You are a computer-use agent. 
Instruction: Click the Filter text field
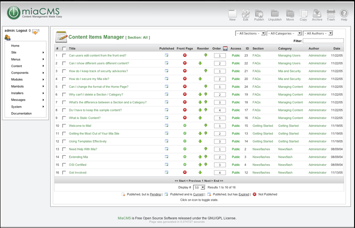click(x=323, y=41)
